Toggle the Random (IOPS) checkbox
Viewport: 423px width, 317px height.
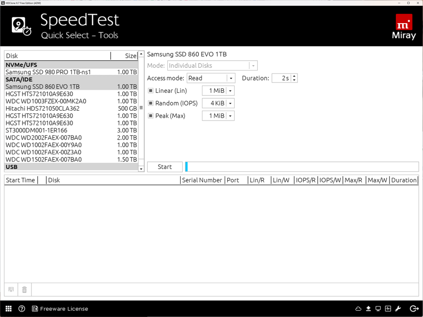pos(150,103)
